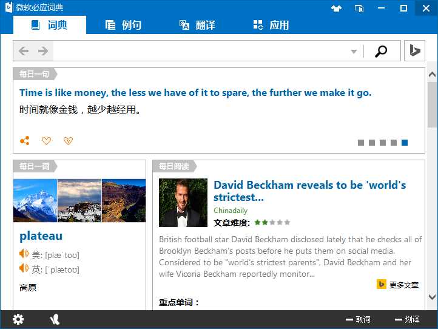Like the daily sentence with heart icon

pos(46,141)
